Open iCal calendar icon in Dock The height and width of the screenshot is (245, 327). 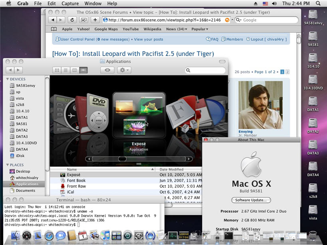tap(83, 236)
